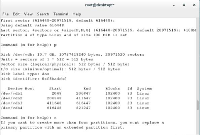The image size is (200, 135).
Task: Click the 'Command (m for help): p' line
Action: coord(29,45)
